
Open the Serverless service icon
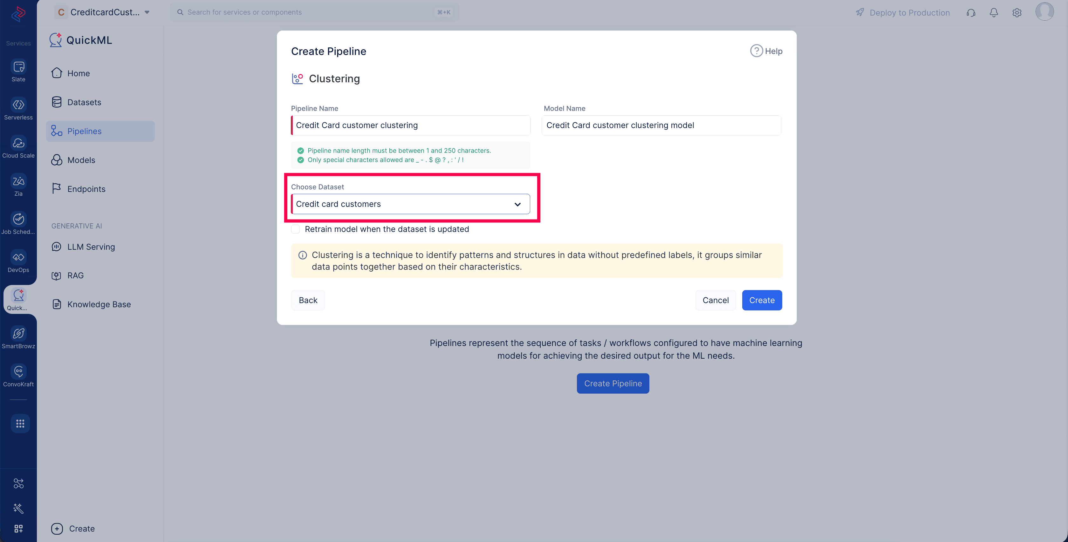(18, 105)
